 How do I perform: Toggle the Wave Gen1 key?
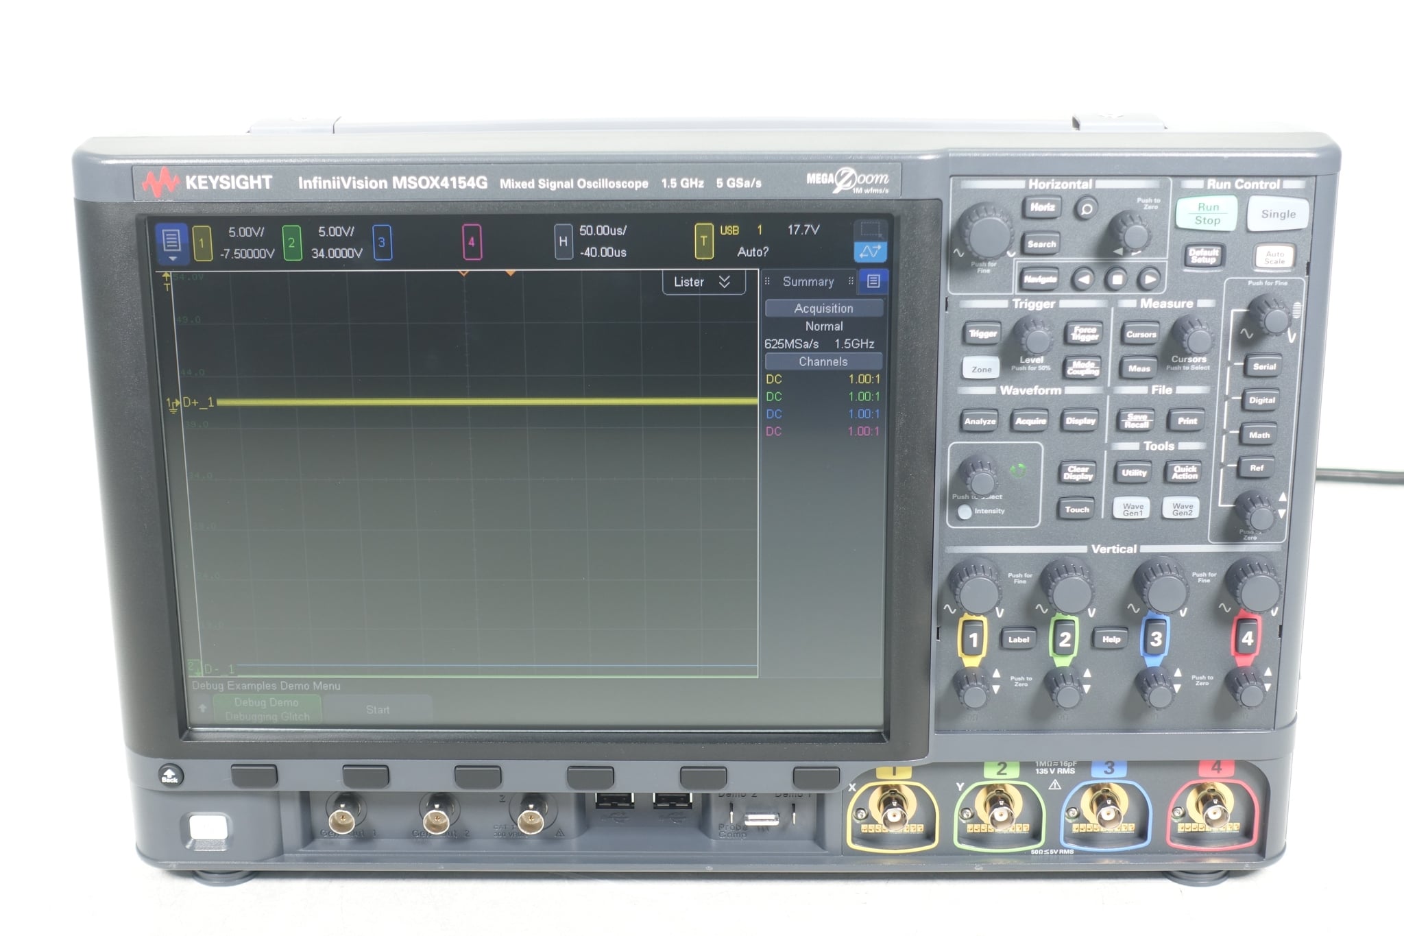coord(1133,509)
